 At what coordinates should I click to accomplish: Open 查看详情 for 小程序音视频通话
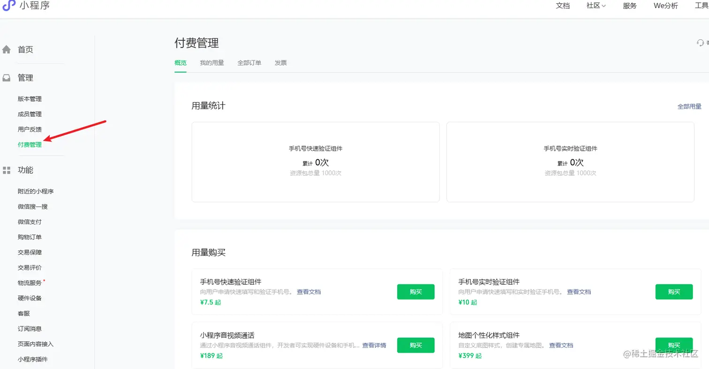[x=374, y=345]
